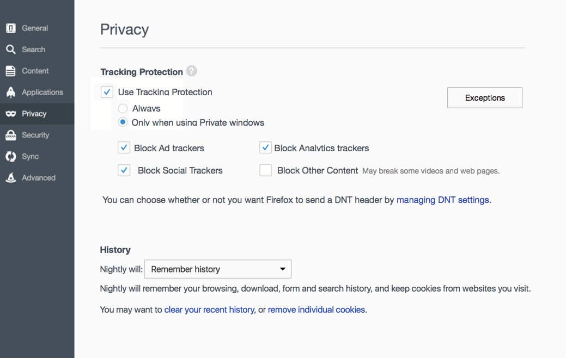Click the Exceptions button
566x358 pixels.
[484, 97]
